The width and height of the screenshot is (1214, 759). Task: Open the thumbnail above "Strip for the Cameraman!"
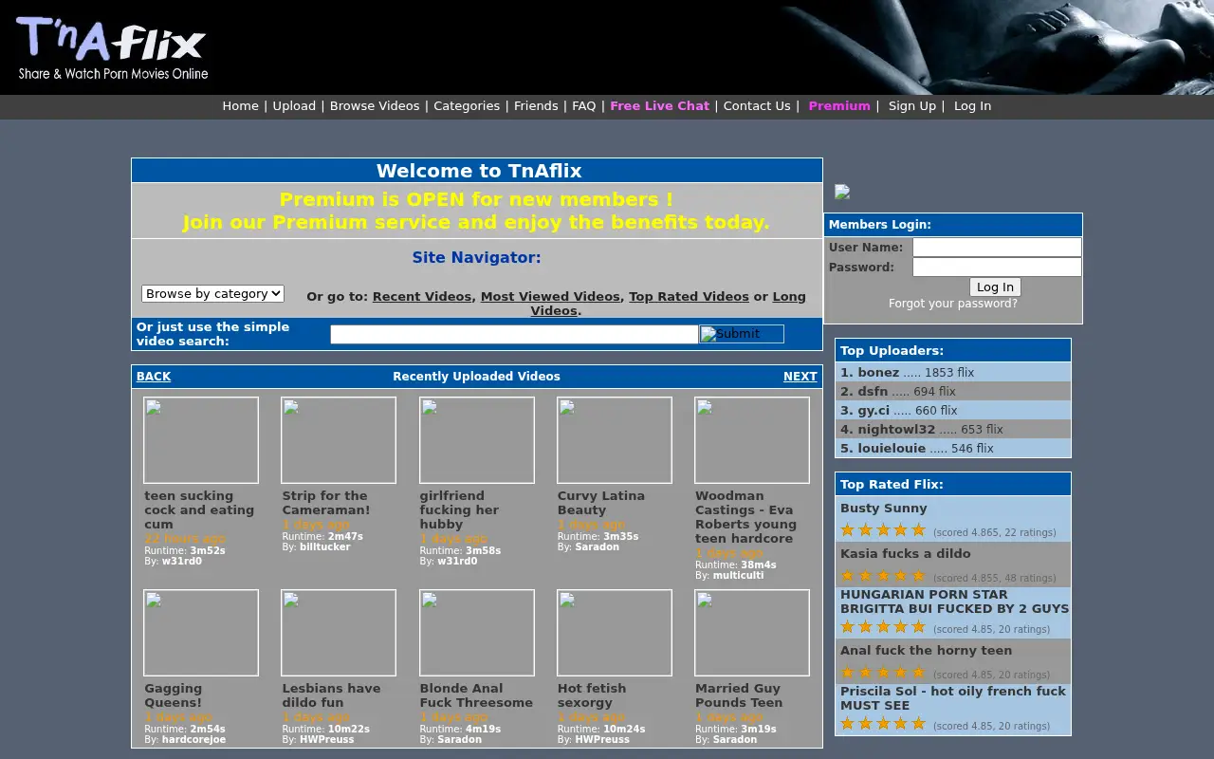(x=339, y=440)
